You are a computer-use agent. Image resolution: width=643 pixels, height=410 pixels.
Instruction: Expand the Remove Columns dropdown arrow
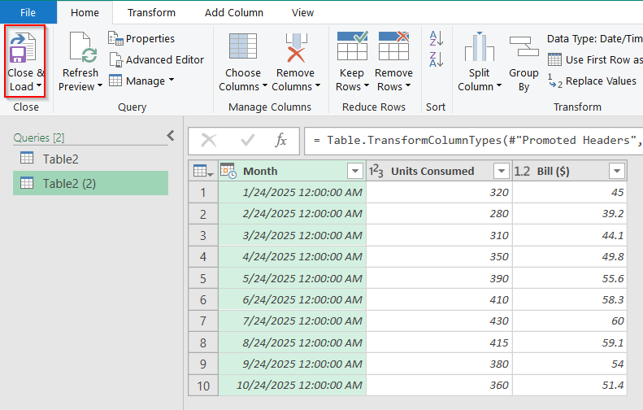click(x=317, y=85)
